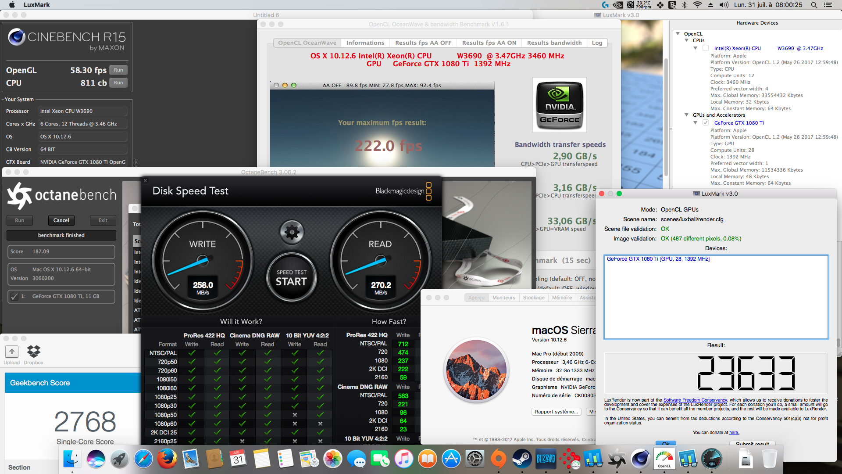Open Logitech menu bar status icon
This screenshot has height=474, width=842.
pos(605,5)
